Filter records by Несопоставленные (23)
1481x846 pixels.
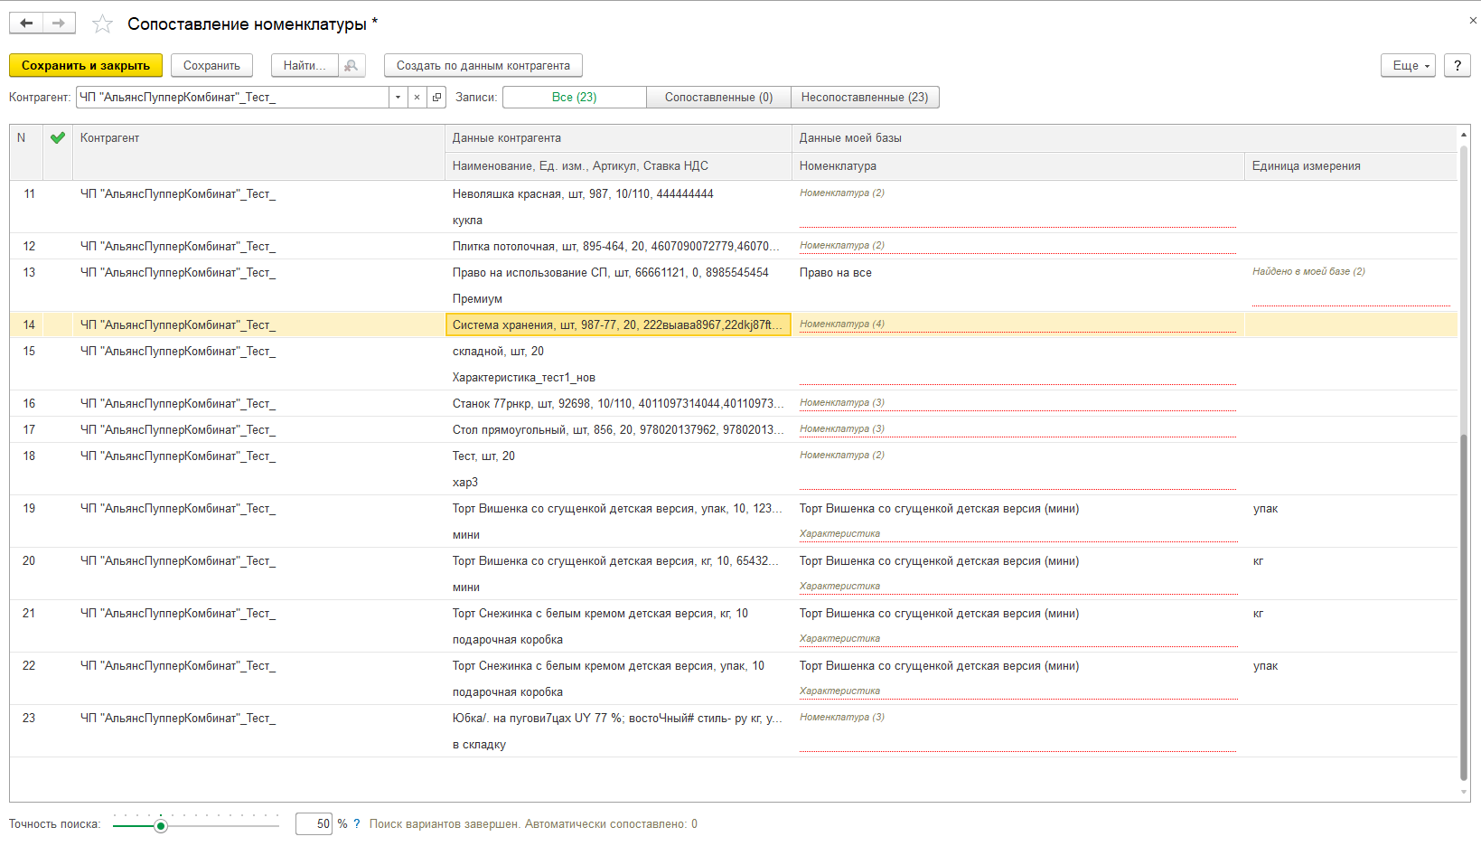point(865,98)
